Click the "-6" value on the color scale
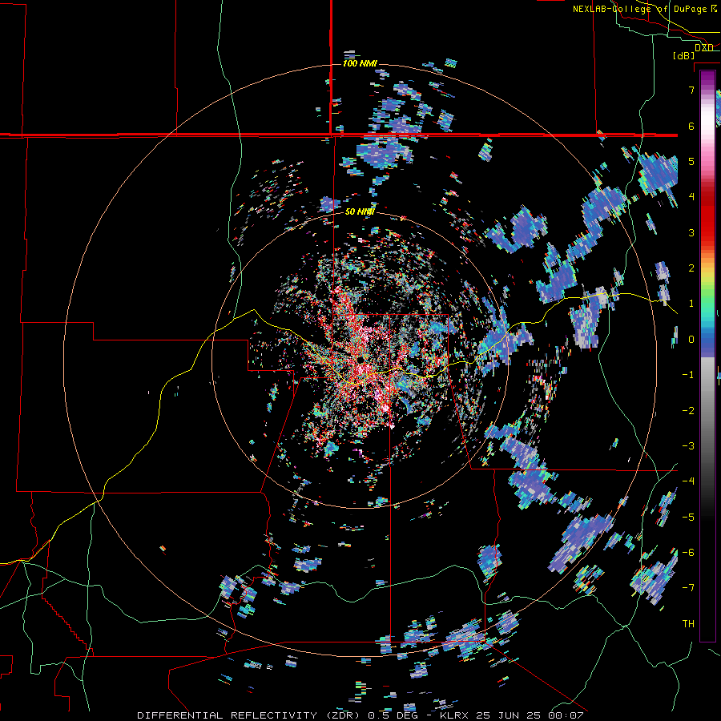The image size is (721, 721). click(688, 553)
